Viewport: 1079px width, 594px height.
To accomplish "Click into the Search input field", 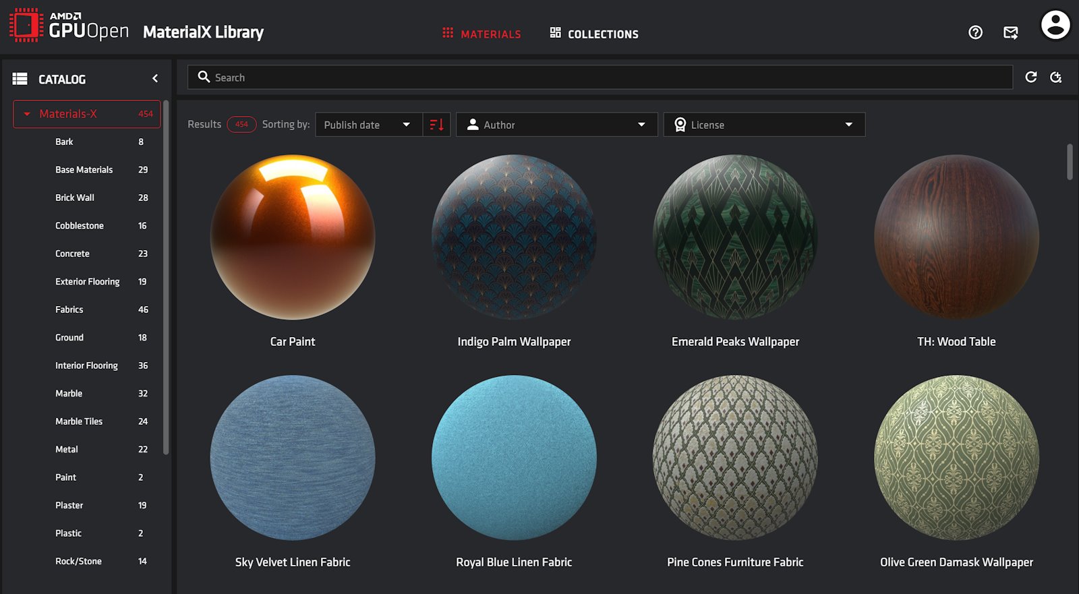I will (x=607, y=78).
